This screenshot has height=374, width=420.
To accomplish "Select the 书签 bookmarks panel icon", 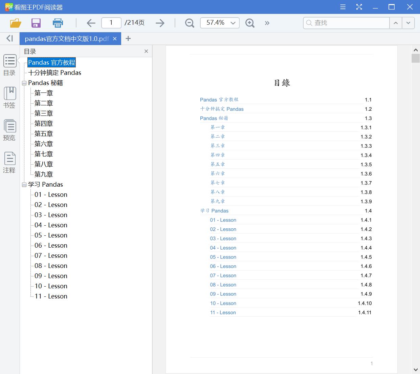I will (9, 98).
